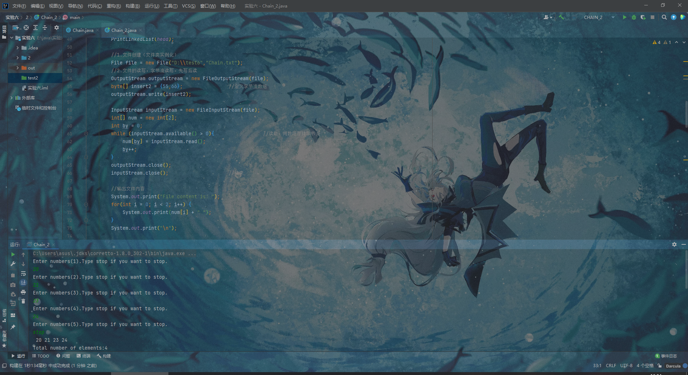Start debugging with the green bug icon
Image resolution: width=688 pixels, height=375 pixels.
(x=634, y=17)
